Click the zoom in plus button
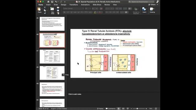The image size is (196, 110). 146,109
